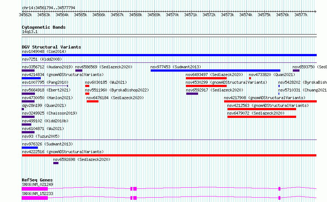Select the nsv4217908 gnomAD variant label
The width and height of the screenshot is (327, 202).
[x=265, y=98]
